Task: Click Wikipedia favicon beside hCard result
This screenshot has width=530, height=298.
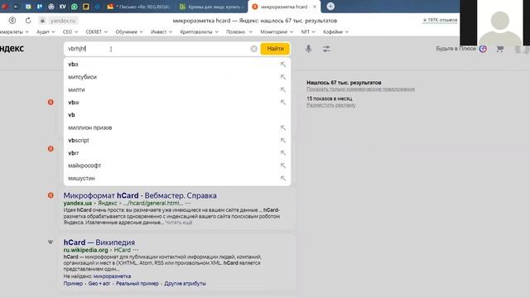Action: point(51,243)
